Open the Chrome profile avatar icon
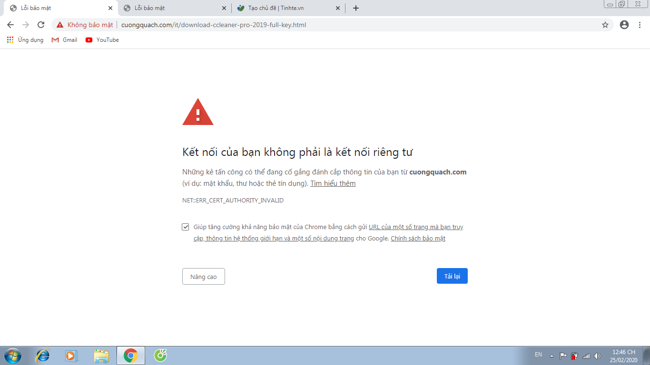 point(624,25)
